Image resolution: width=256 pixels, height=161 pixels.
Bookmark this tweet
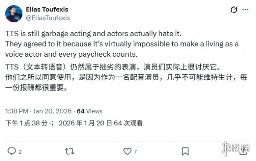[x=185, y=151]
